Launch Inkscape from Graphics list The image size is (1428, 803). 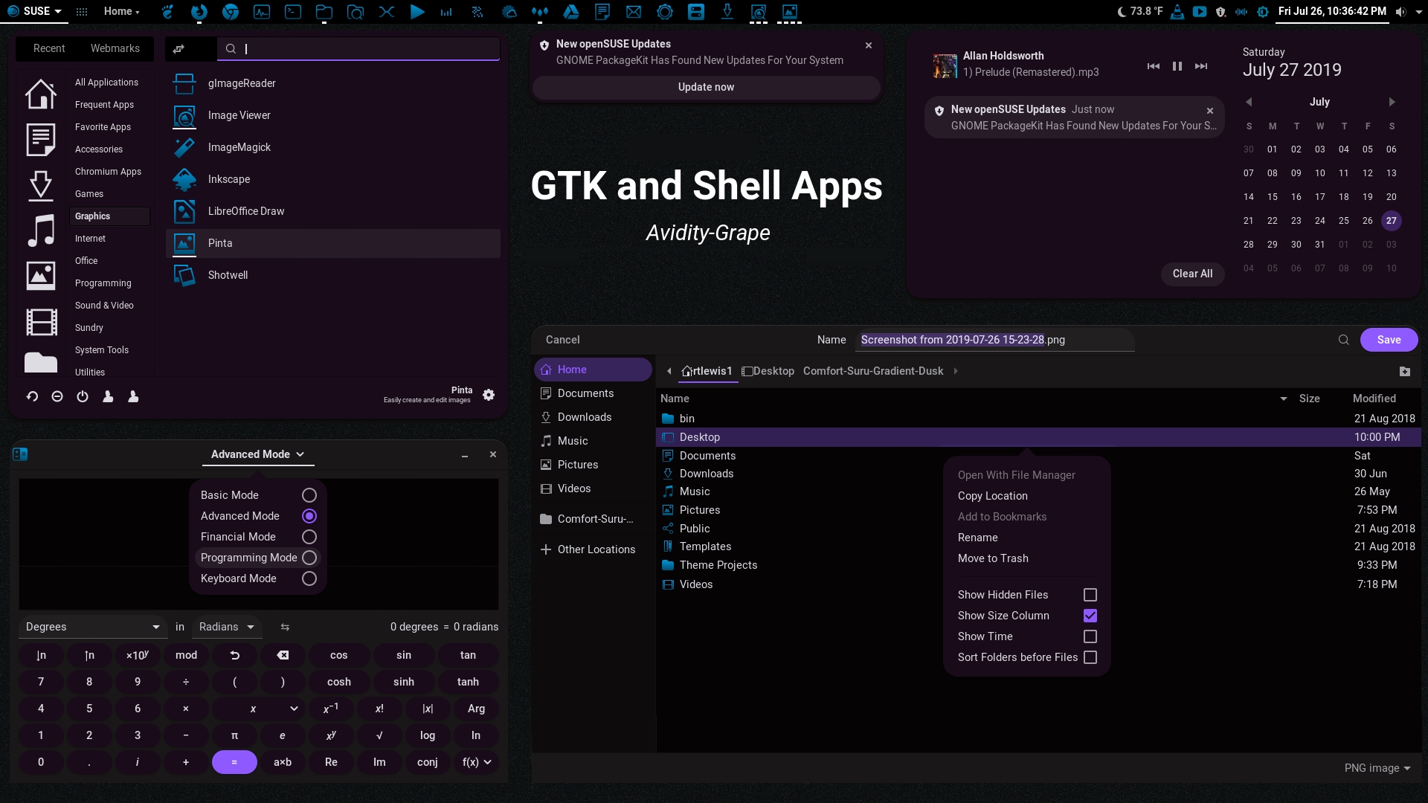(228, 179)
